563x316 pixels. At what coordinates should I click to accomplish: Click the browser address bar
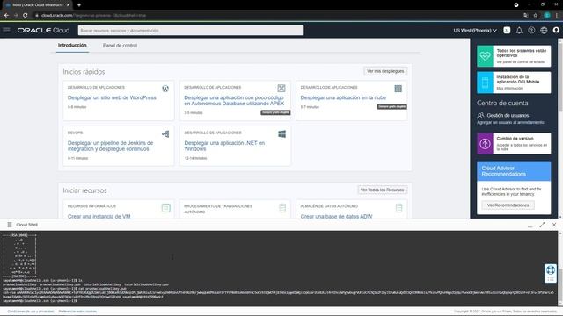pyautogui.click(x=276, y=16)
